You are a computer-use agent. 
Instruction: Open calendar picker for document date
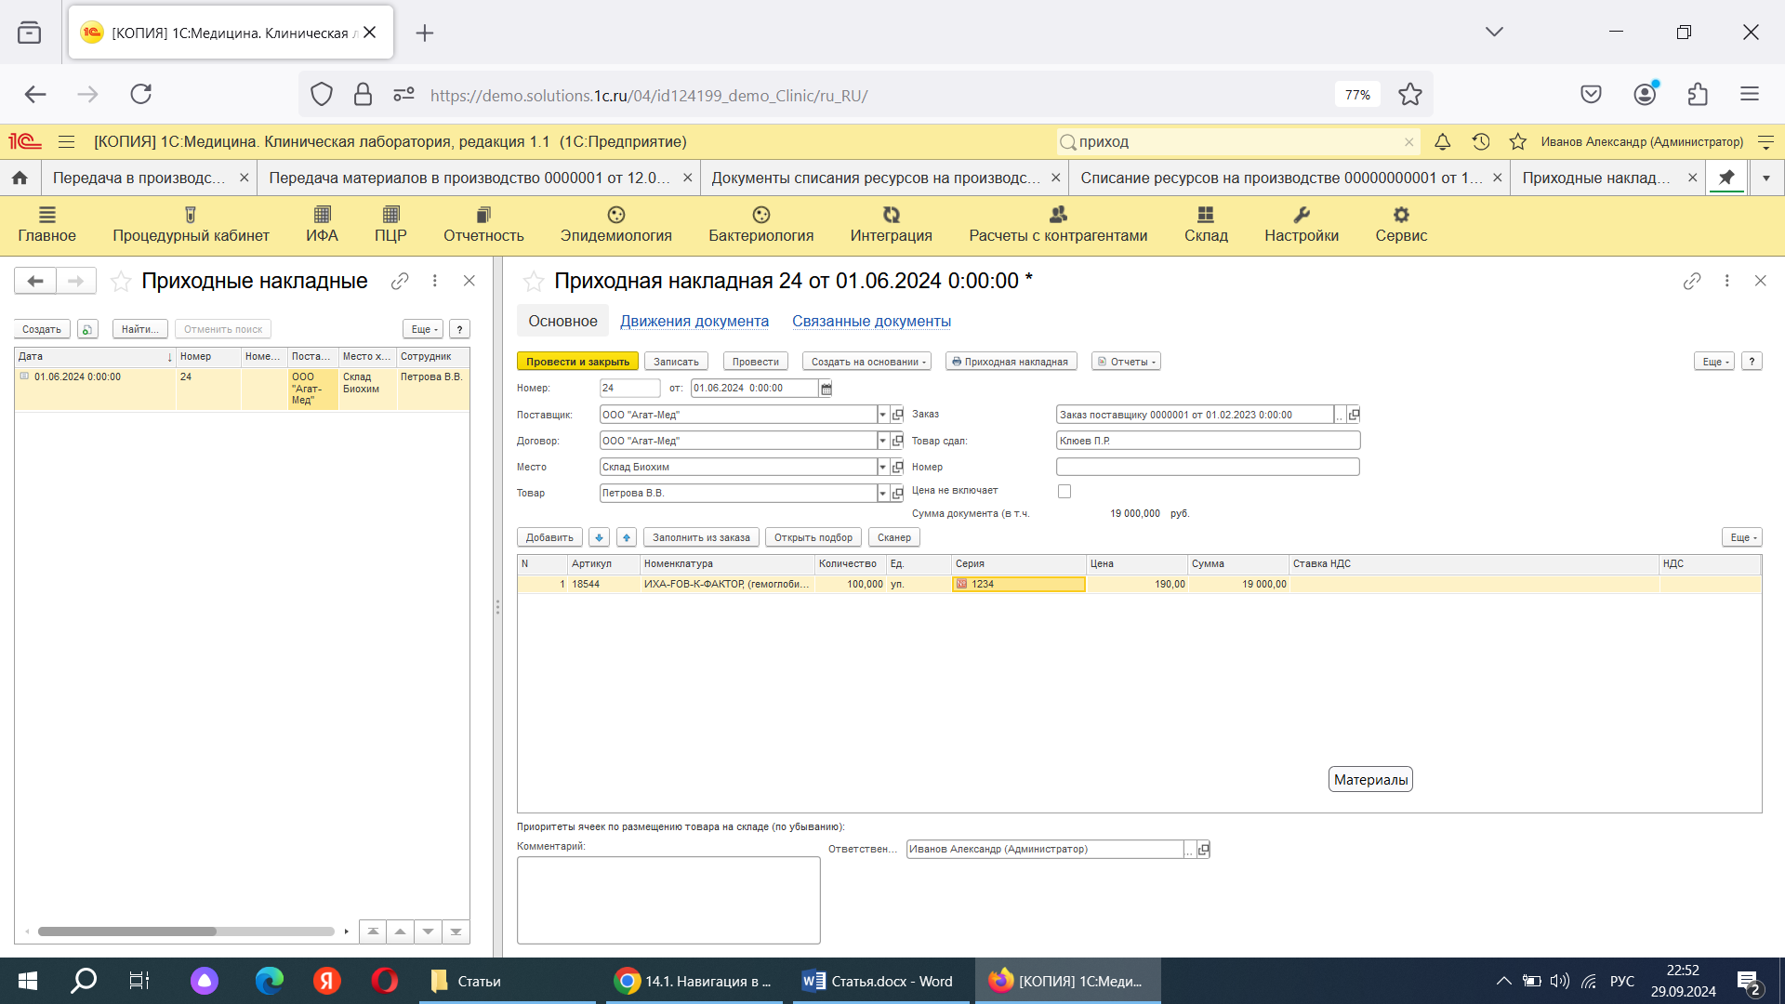(x=826, y=389)
